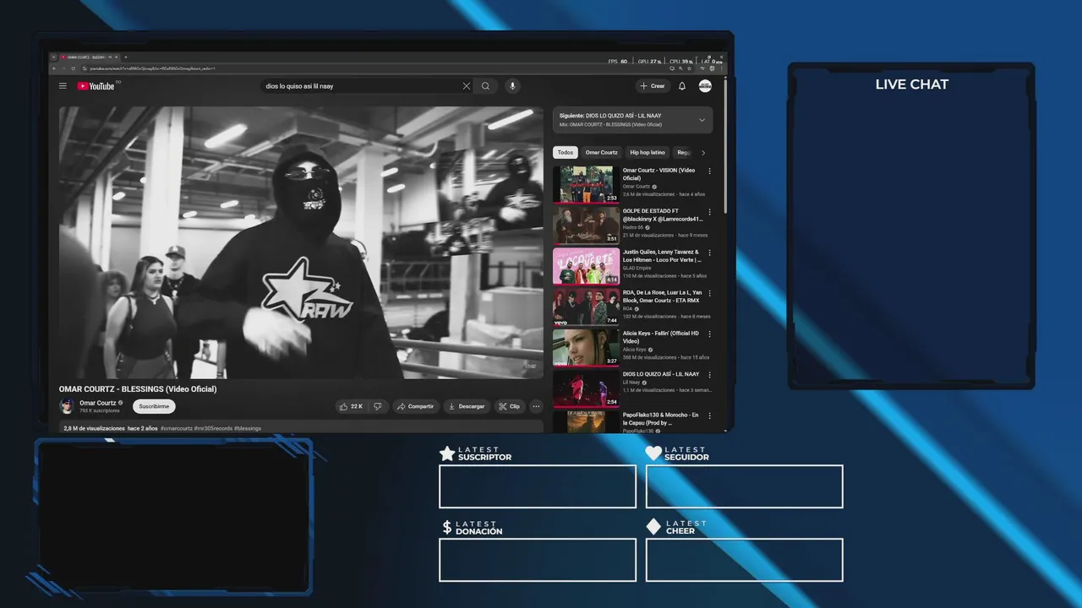Open the account avatar menu
Viewport: 1082px width, 608px height.
coord(705,86)
